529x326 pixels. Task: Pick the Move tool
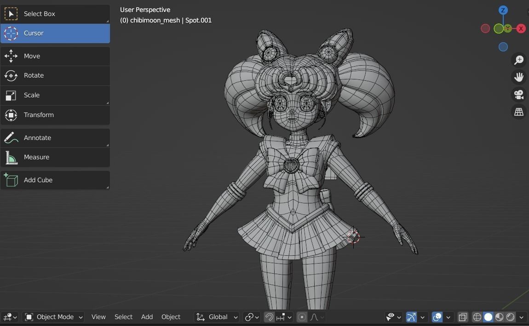[55, 56]
